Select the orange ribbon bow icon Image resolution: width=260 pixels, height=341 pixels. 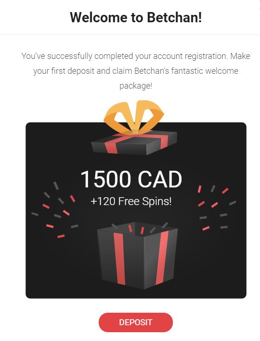click(x=134, y=118)
